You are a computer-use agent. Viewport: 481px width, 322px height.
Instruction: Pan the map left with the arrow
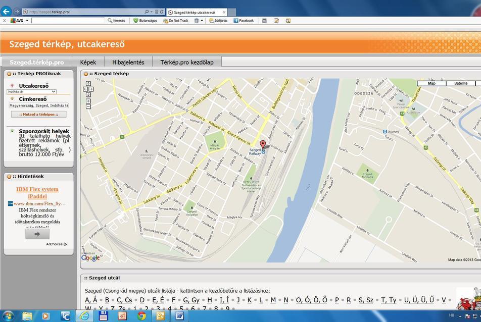[85, 89]
